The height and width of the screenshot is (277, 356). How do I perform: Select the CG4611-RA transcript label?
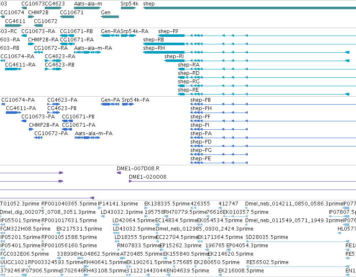point(20,65)
